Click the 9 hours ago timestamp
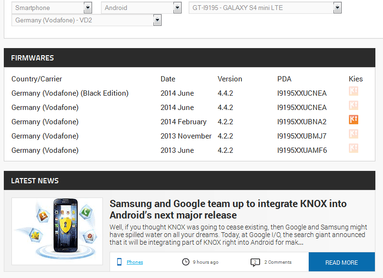383x278 pixels. [205, 262]
